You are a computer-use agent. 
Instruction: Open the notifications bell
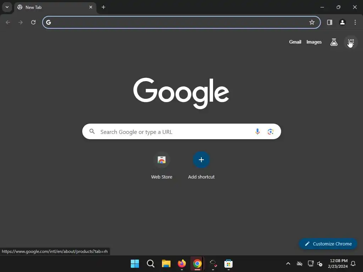[x=353, y=263]
